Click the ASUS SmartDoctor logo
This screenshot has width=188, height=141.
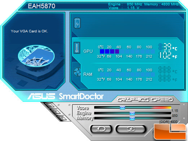[66, 96]
